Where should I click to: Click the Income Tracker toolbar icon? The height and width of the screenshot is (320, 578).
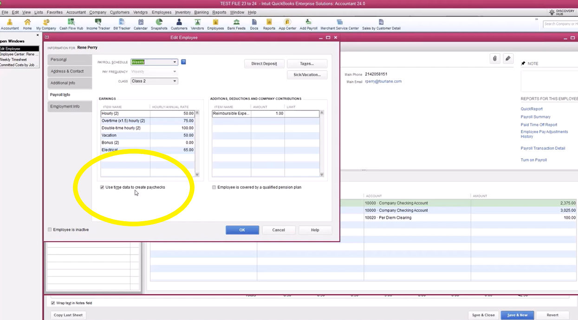pos(98,24)
